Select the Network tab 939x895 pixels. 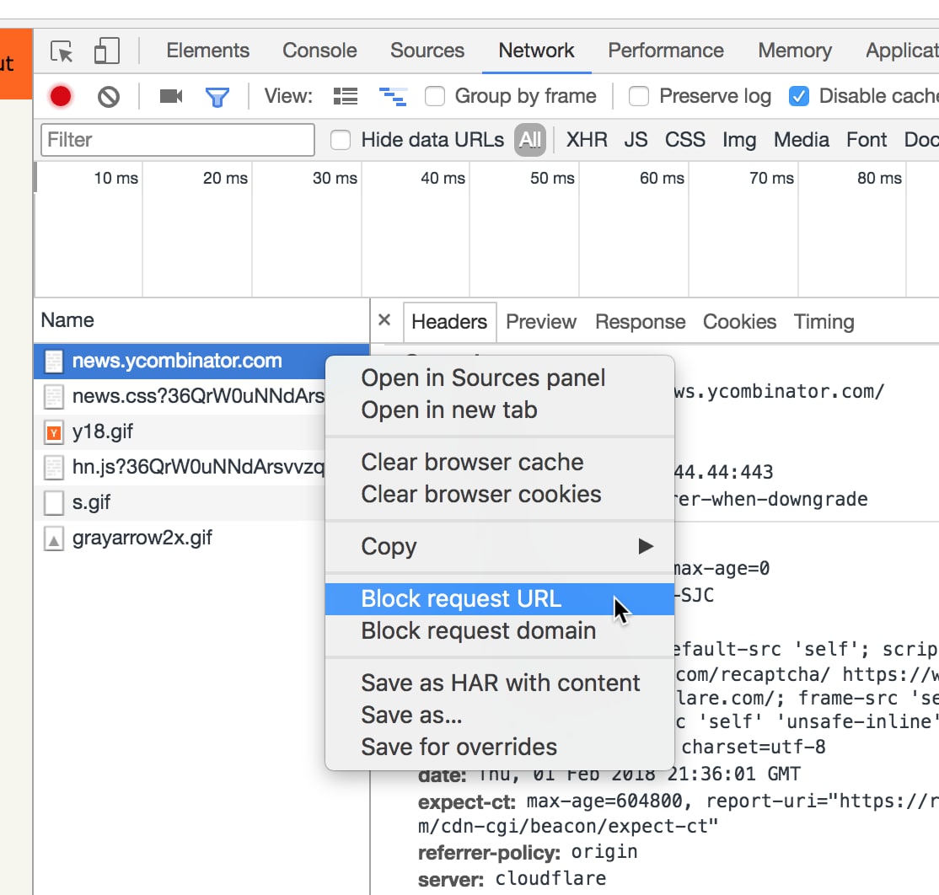[537, 51]
